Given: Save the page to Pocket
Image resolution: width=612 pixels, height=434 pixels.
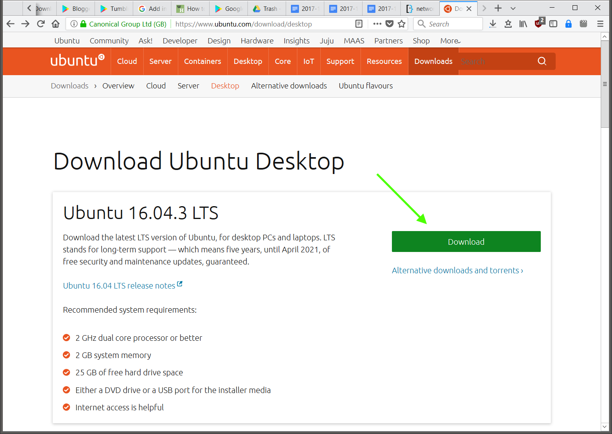Looking at the screenshot, I should click(x=389, y=24).
